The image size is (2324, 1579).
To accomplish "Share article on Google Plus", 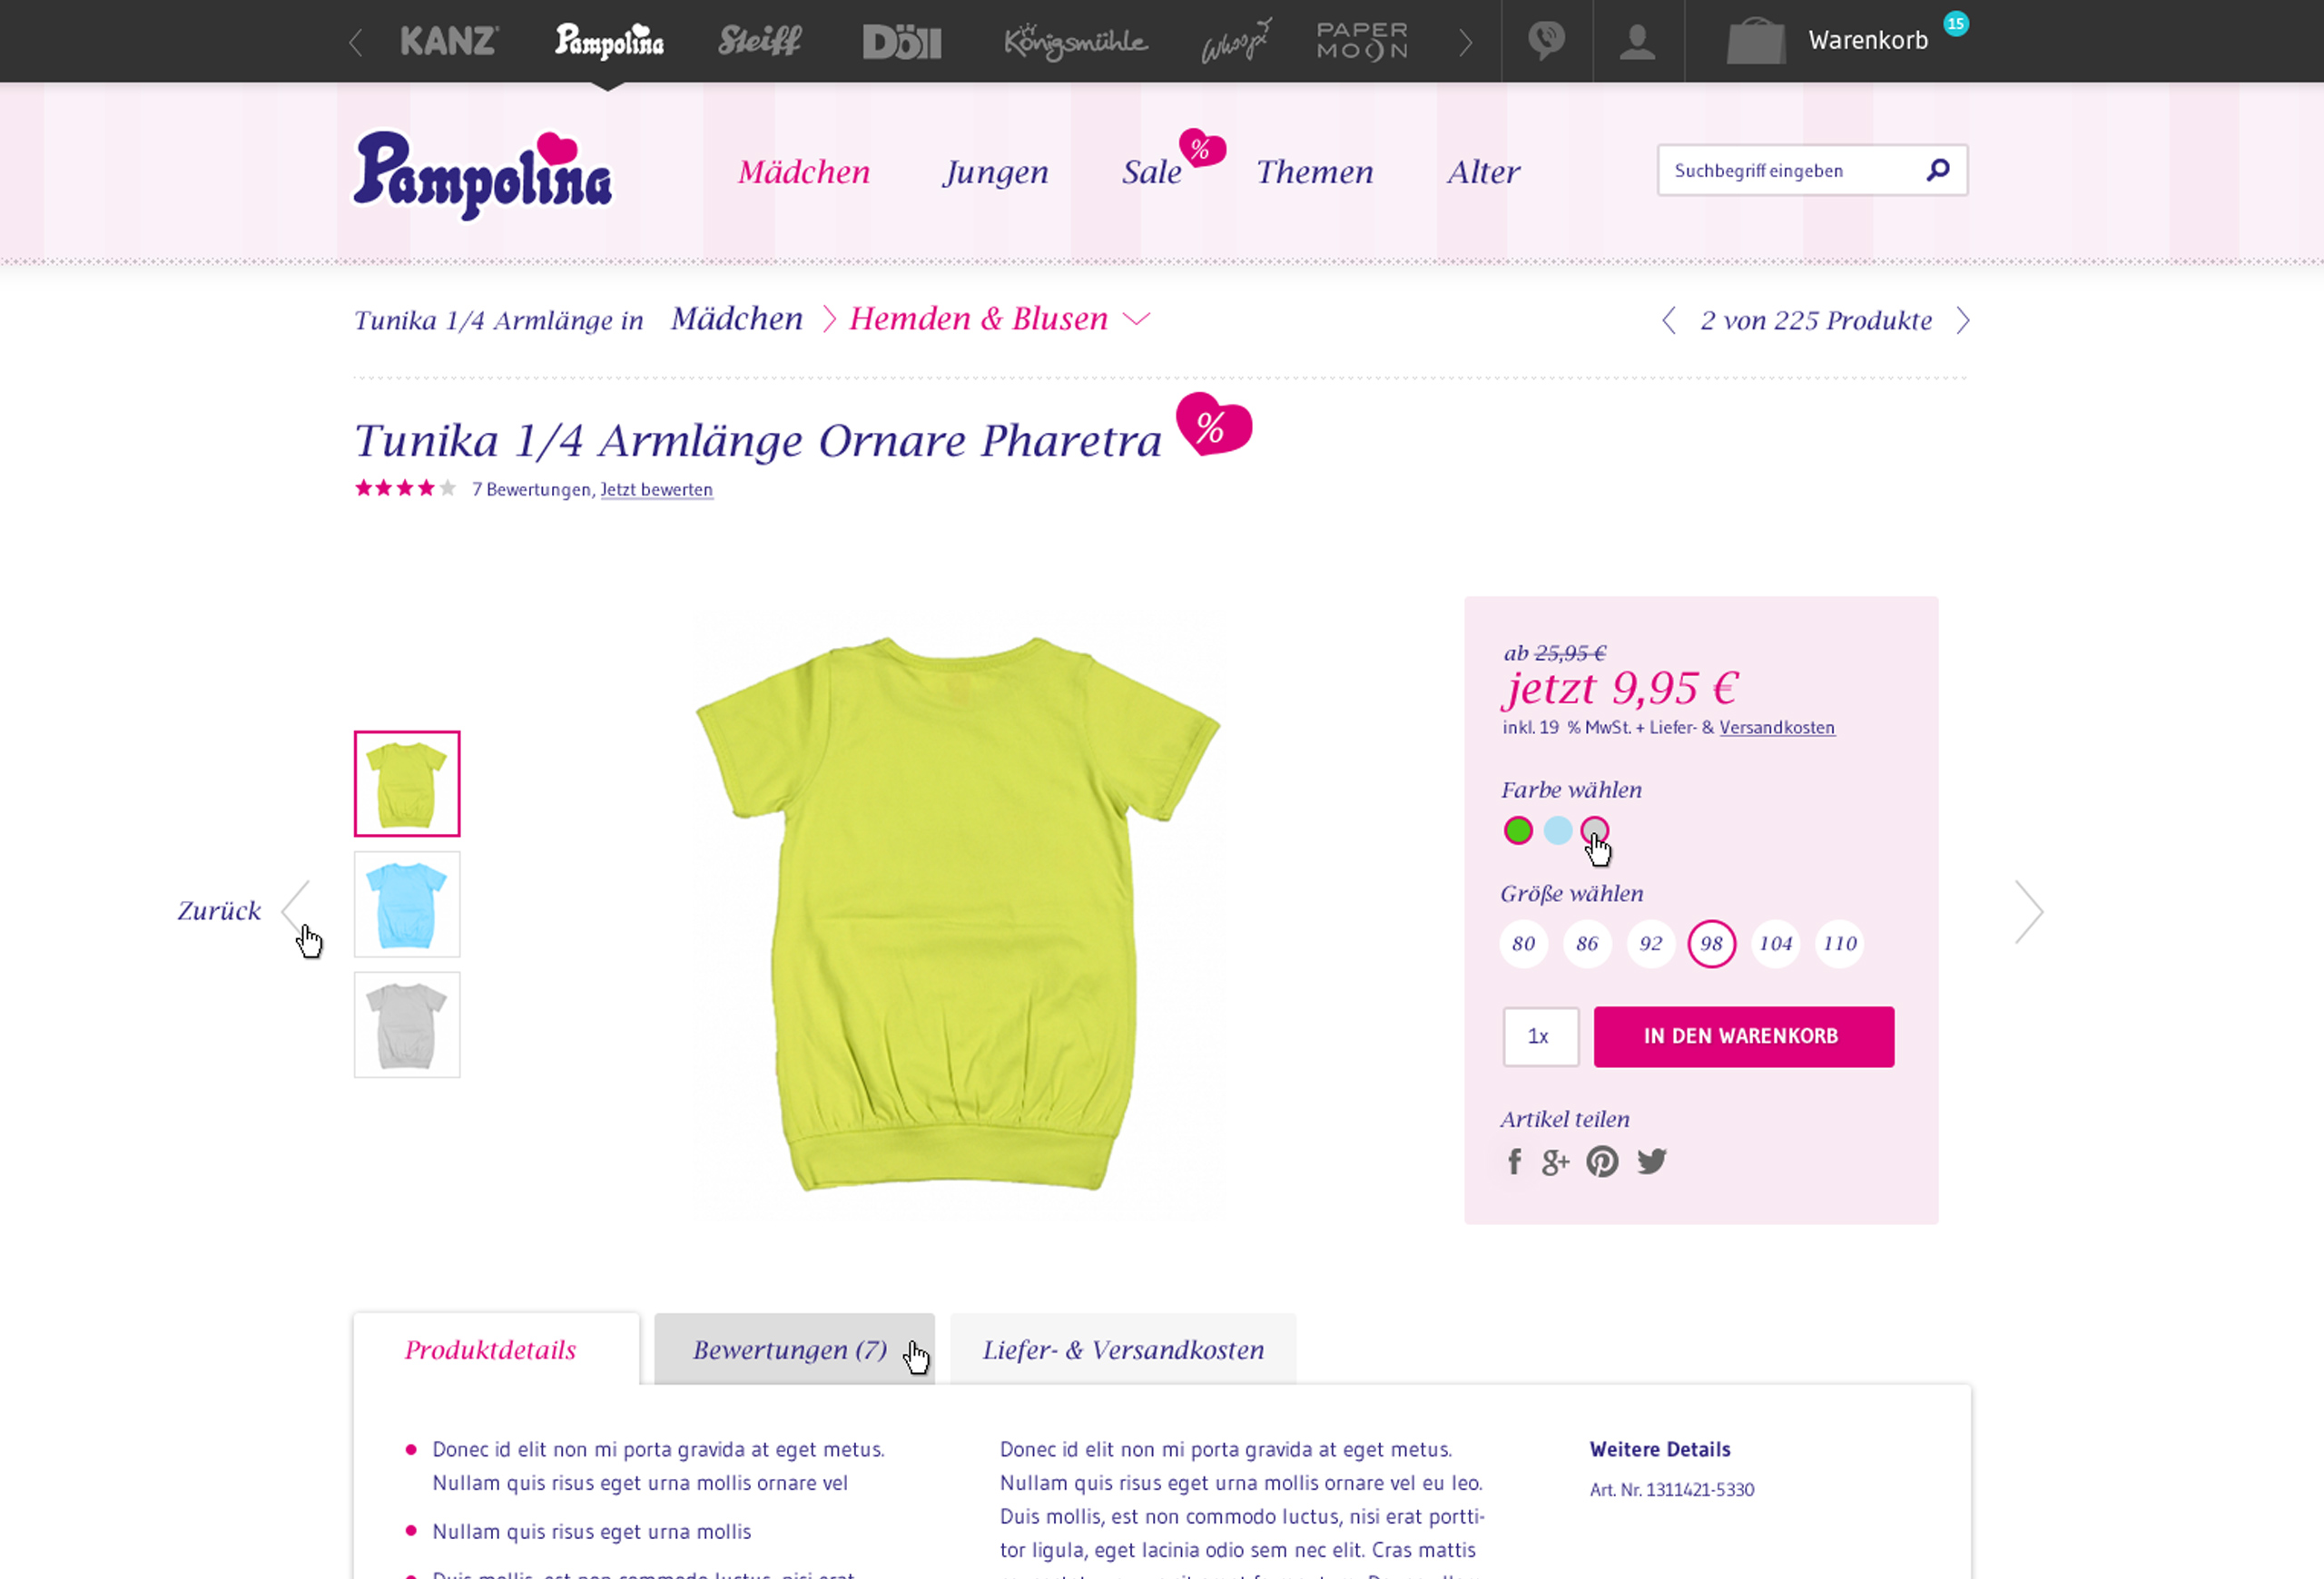I will coord(1555,1162).
